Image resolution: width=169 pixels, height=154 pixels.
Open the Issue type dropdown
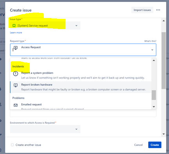(45, 26)
